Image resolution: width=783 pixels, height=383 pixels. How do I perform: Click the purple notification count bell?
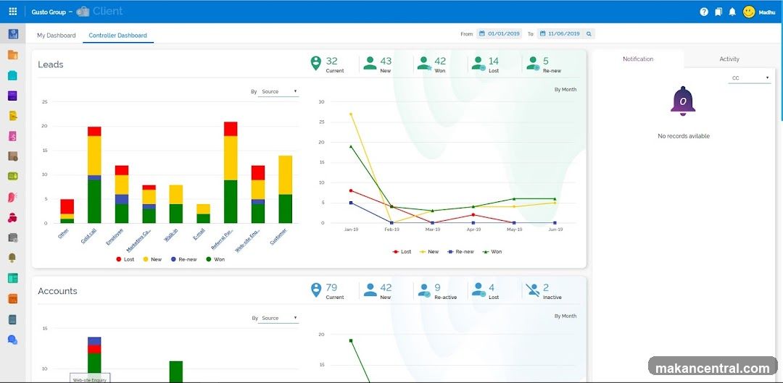[683, 101]
